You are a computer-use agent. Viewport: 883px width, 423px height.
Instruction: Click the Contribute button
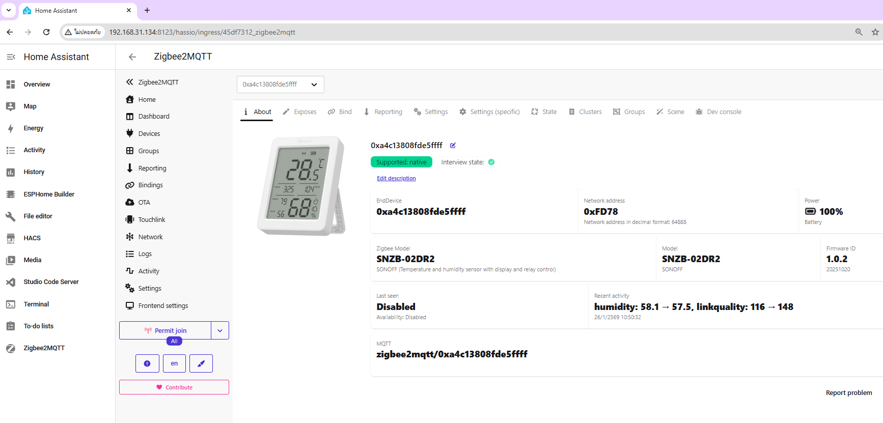tap(174, 387)
